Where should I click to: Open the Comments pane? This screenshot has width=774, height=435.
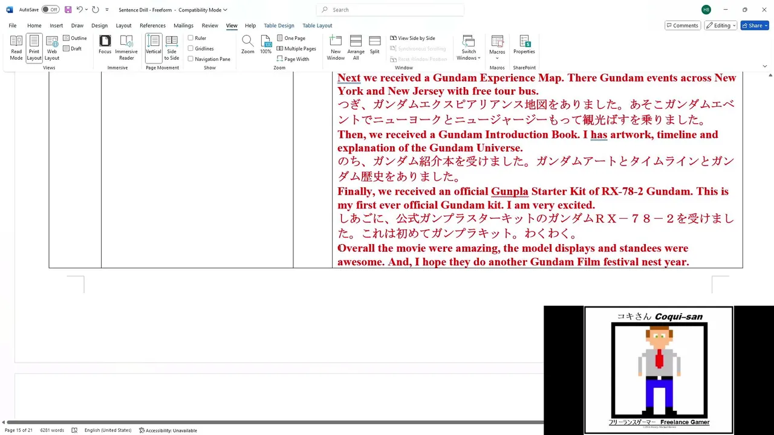pyautogui.click(x=683, y=25)
